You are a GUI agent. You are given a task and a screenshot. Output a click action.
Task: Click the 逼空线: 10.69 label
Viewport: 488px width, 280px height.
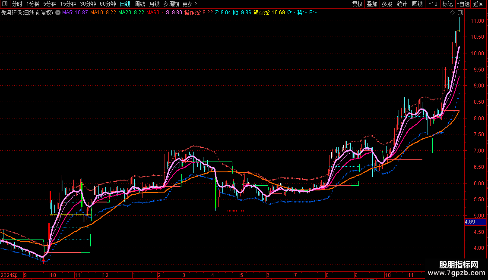(x=269, y=13)
